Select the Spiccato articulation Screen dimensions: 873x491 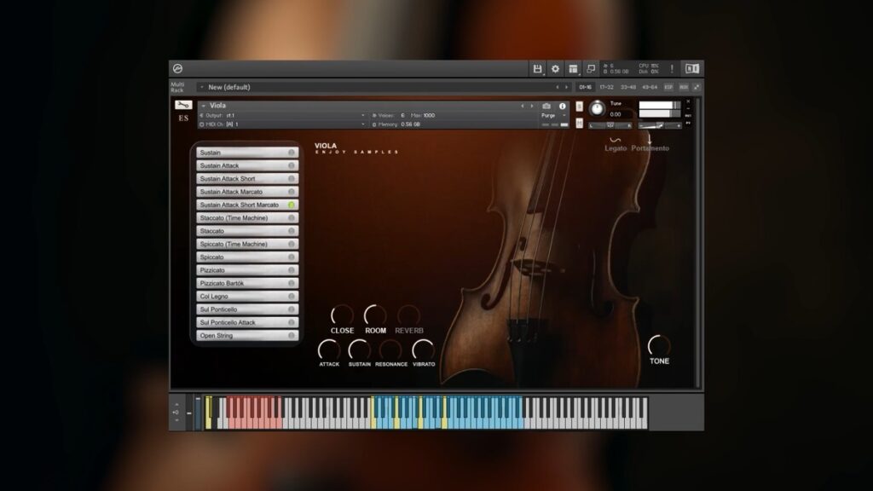(247, 257)
